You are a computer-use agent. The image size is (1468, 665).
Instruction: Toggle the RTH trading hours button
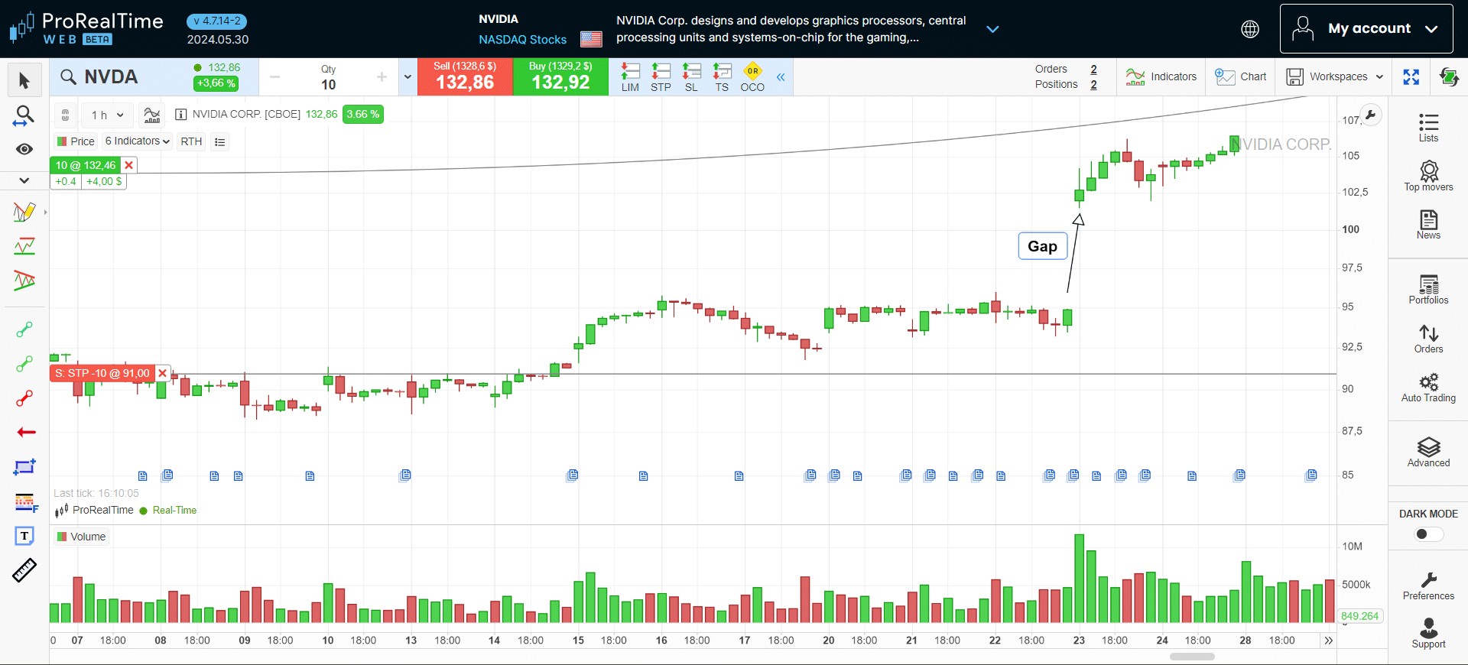click(x=191, y=141)
